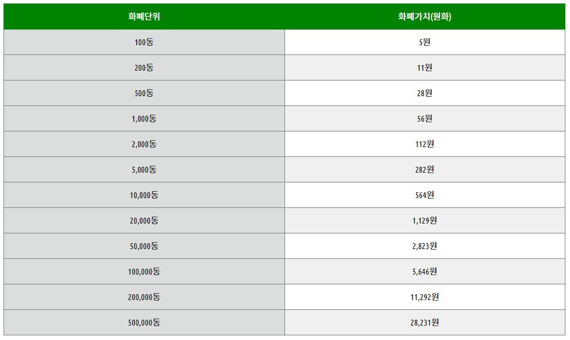The height and width of the screenshot is (340, 570).
Task: Click the 200,000동 currency cell
Action: (144, 297)
